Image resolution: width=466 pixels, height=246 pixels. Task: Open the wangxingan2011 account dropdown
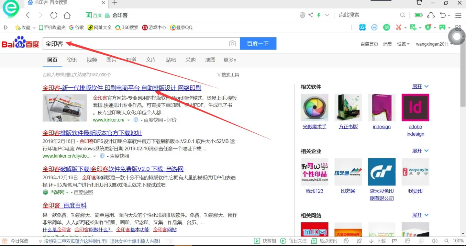[434, 44]
